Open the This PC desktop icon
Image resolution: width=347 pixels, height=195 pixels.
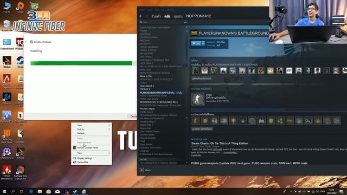tap(7, 7)
